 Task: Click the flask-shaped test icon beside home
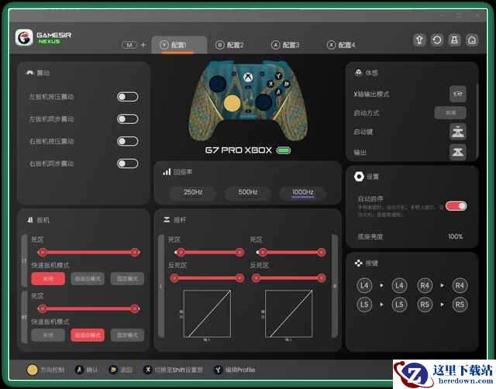pyautogui.click(x=455, y=40)
